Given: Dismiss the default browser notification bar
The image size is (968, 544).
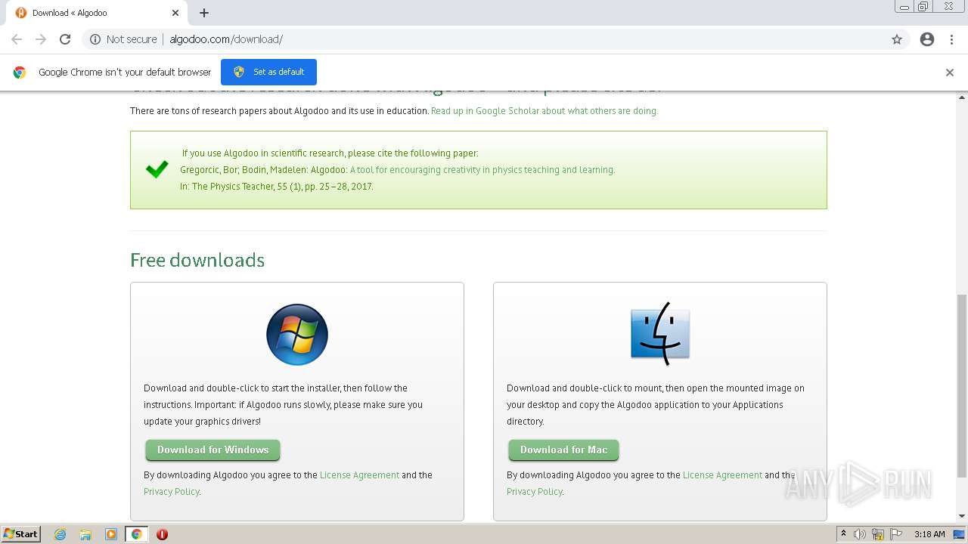Looking at the screenshot, I should [x=950, y=73].
